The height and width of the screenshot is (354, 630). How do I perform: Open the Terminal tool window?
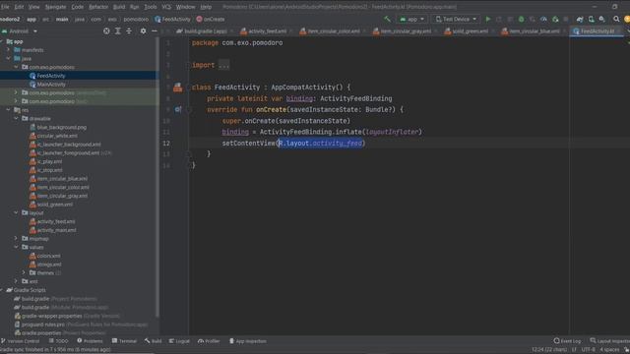[x=125, y=341]
